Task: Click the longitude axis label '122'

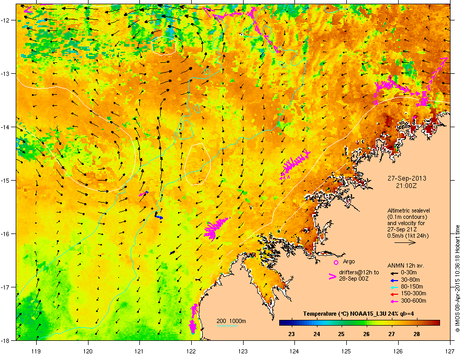Action: pos(191,351)
